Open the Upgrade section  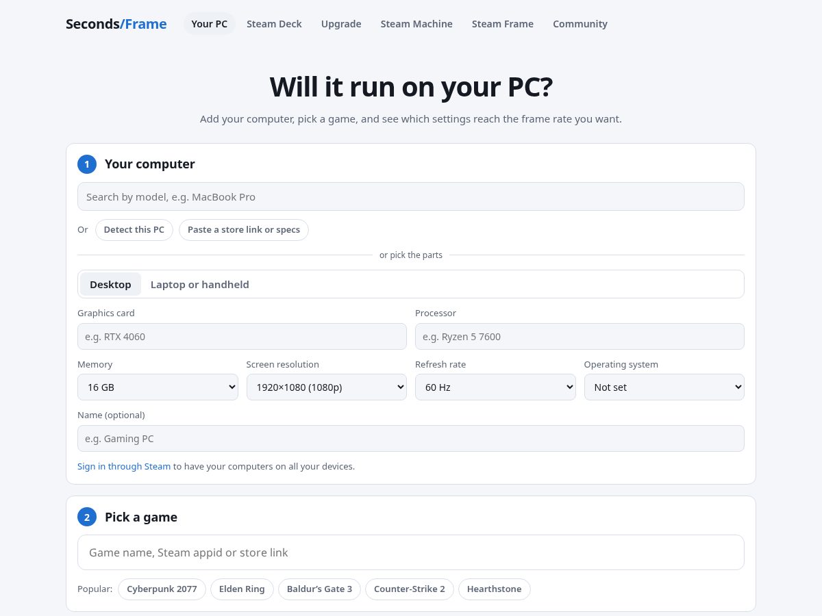tap(341, 24)
